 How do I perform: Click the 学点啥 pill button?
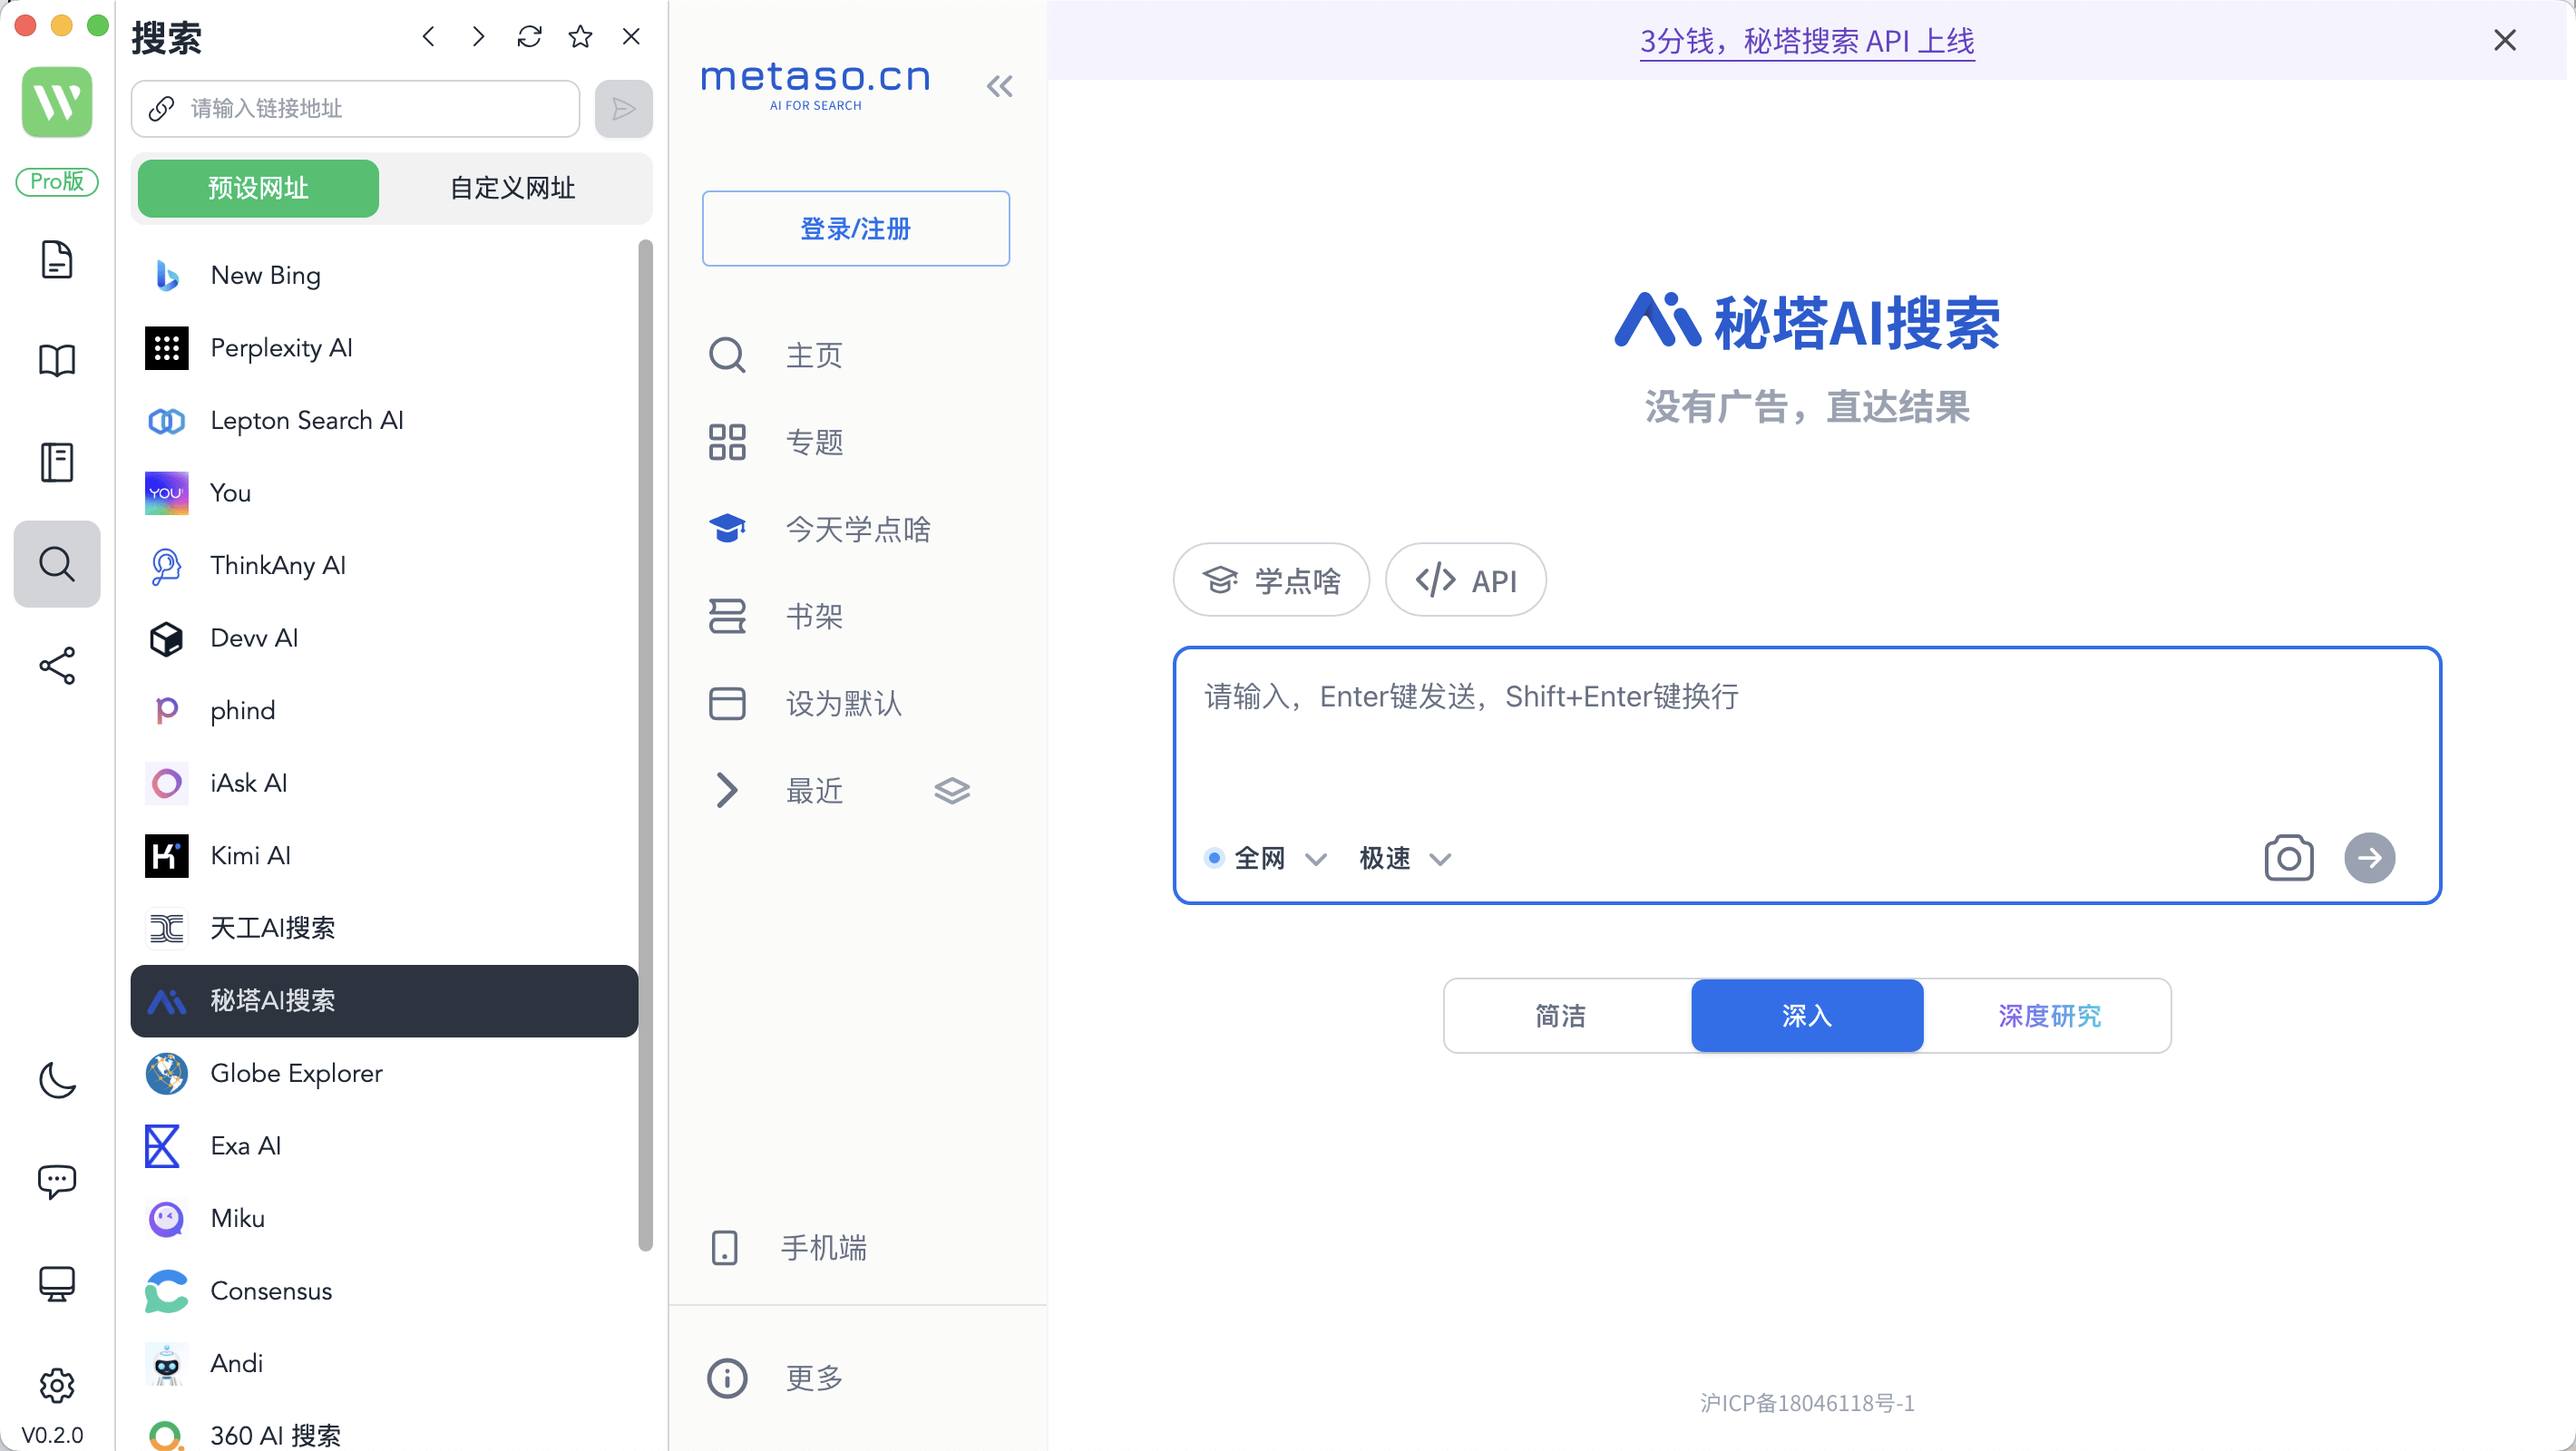pyautogui.click(x=1271, y=580)
